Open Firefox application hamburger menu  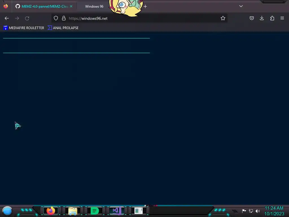[282, 18]
